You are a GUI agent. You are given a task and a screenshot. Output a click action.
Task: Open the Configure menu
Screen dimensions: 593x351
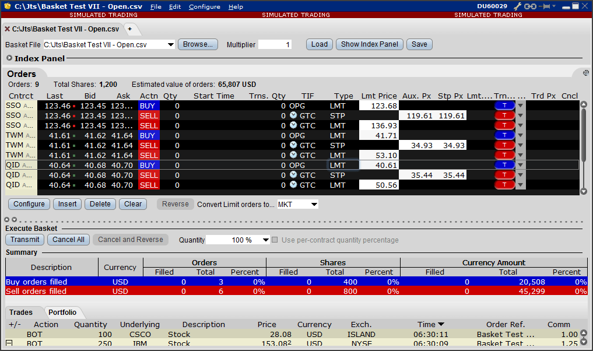pyautogui.click(x=204, y=6)
